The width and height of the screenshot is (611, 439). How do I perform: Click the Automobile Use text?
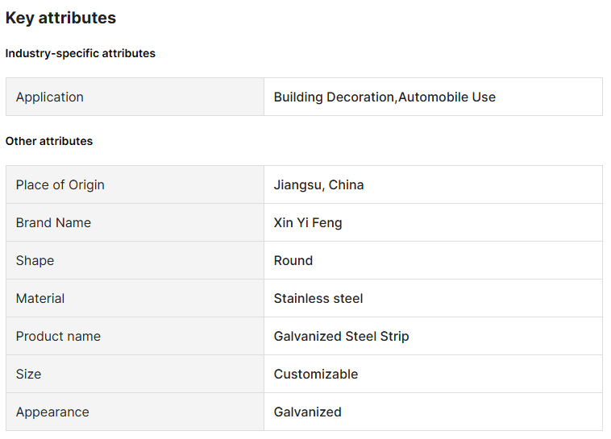(x=447, y=97)
